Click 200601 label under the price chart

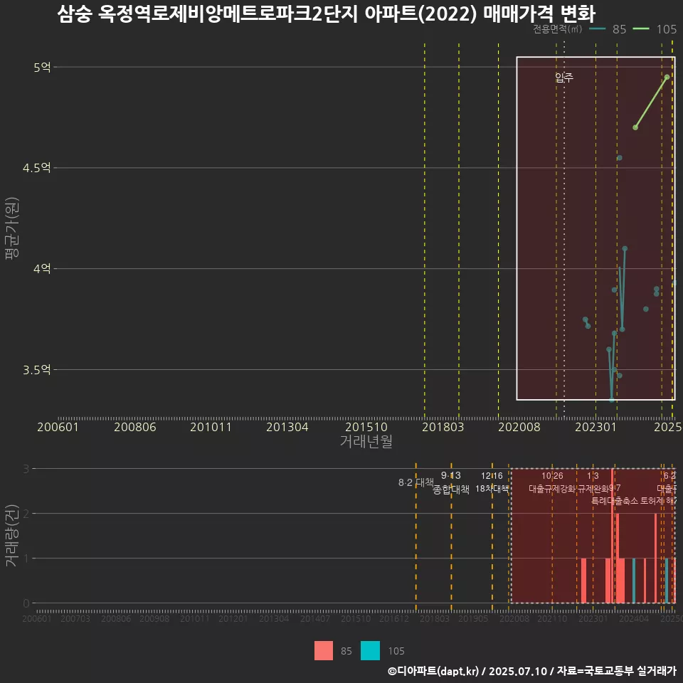(x=58, y=427)
